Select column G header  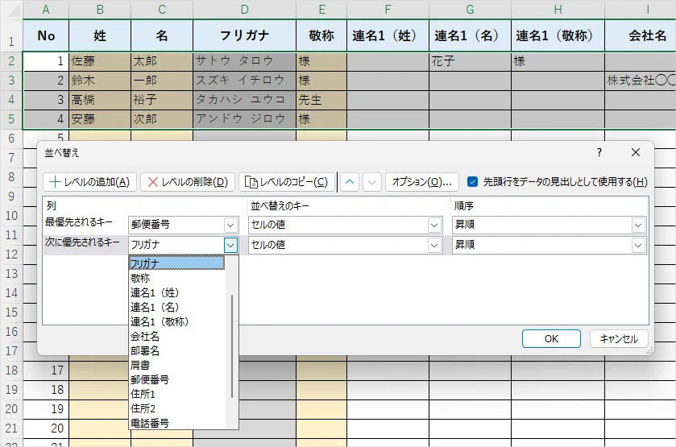pyautogui.click(x=470, y=10)
